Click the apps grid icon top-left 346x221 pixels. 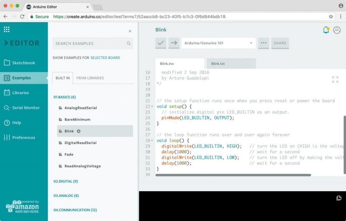[x=6, y=29]
